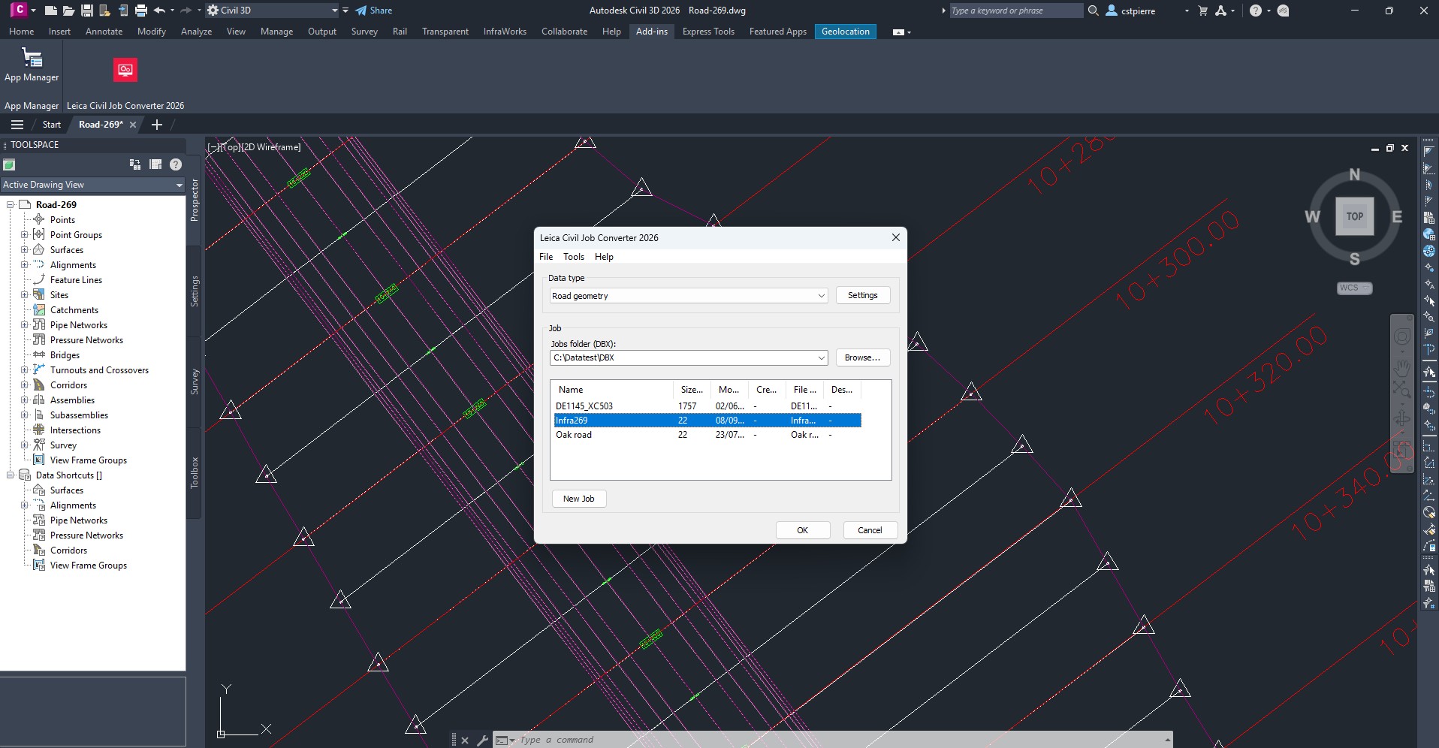Expand the Point Groups tree node
Viewport: 1439px width, 748px height.
[24, 235]
